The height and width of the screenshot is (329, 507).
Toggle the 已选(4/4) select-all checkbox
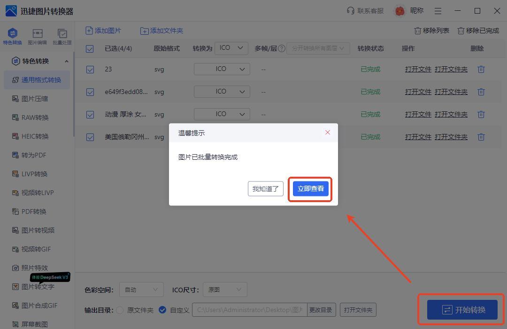click(90, 48)
